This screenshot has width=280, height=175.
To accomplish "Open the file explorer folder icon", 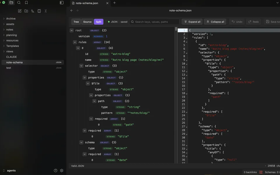I will pos(11,3).
